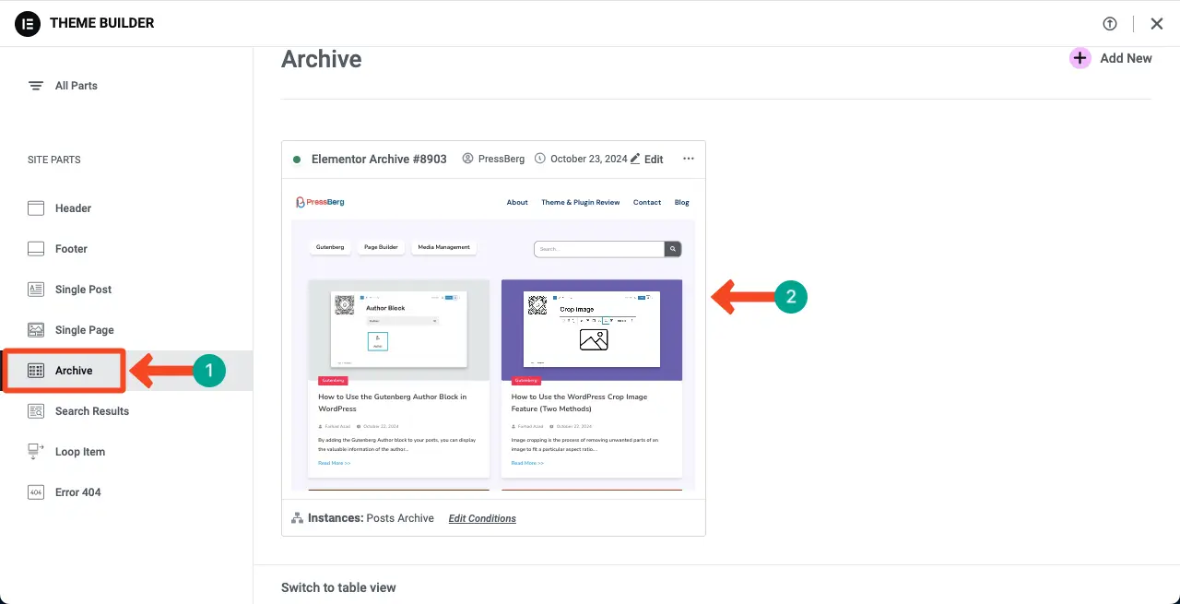Open the three-dot options menu for Archive #8903

click(x=688, y=159)
